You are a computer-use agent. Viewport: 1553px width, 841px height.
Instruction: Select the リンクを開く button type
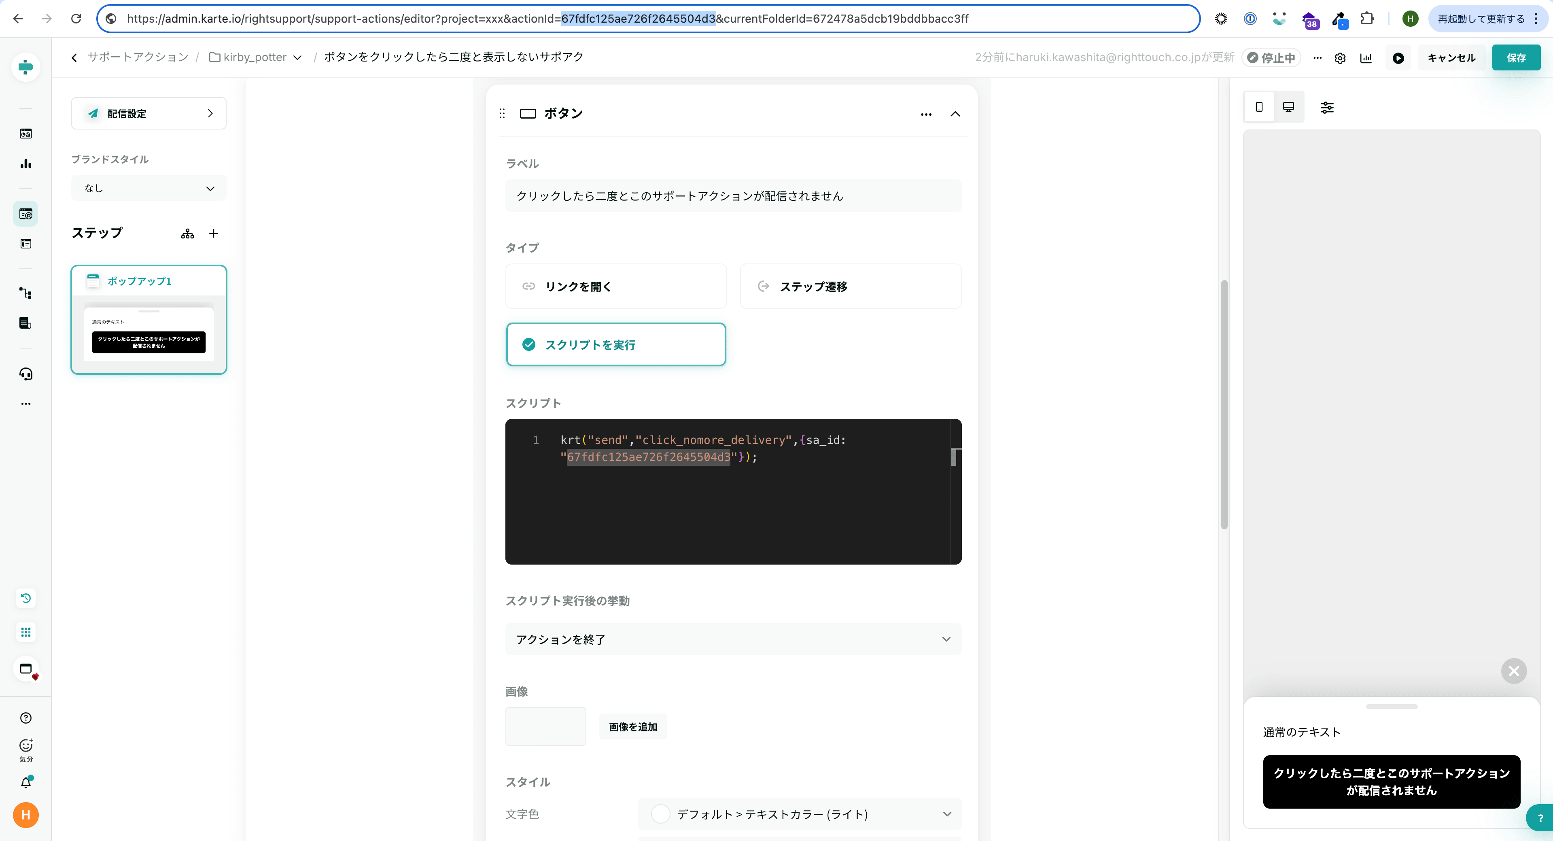coord(615,287)
